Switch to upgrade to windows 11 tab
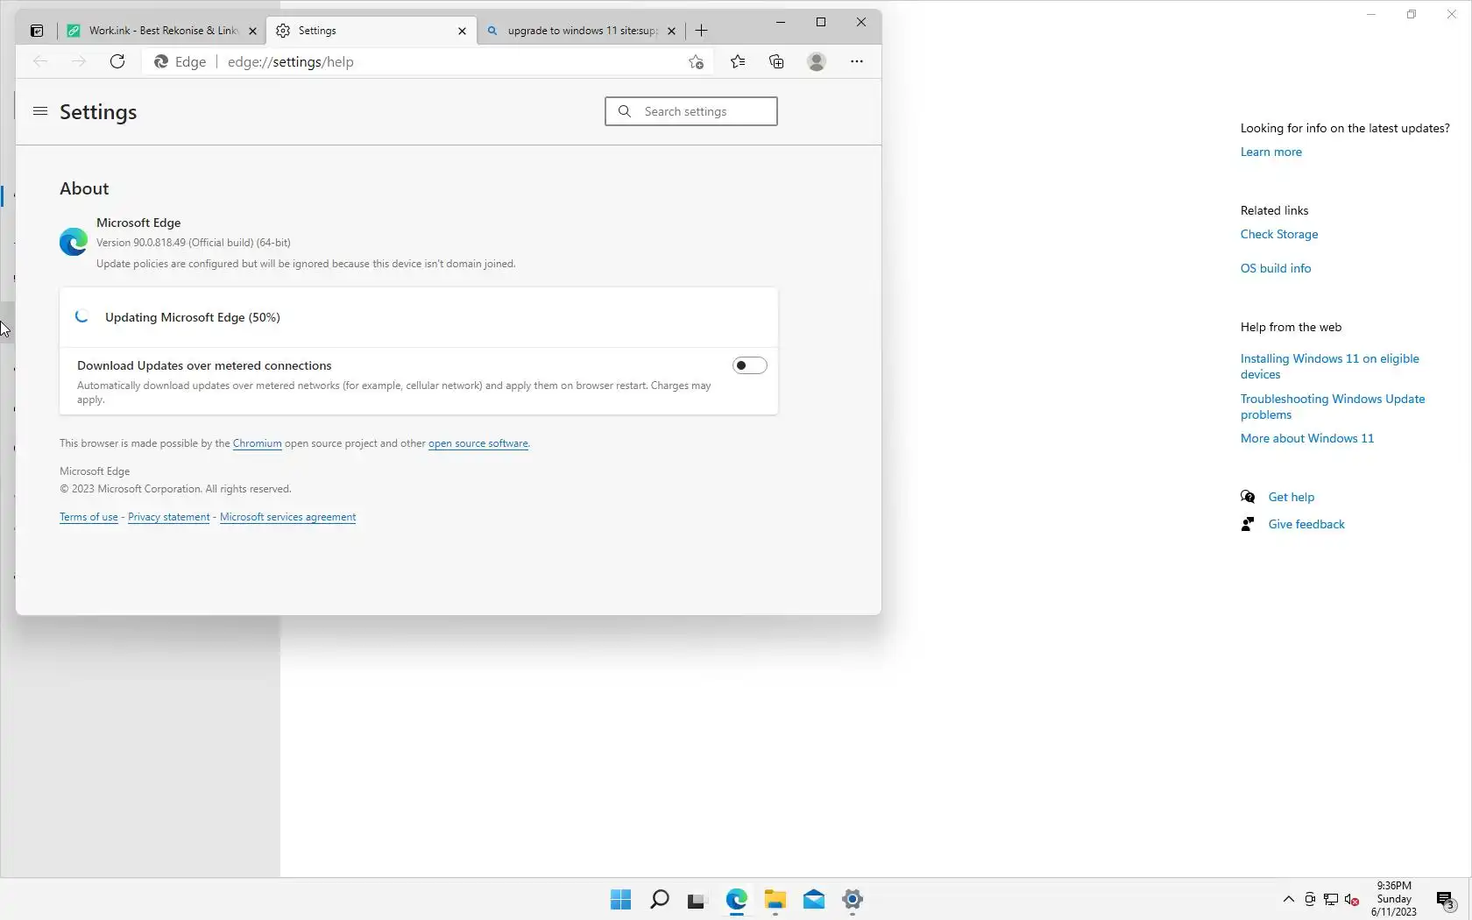This screenshot has width=1472, height=920. [581, 31]
